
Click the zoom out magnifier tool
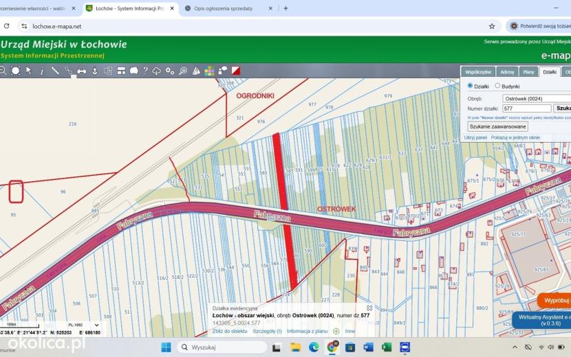3,71
